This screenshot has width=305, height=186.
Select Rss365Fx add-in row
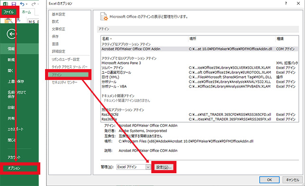200,119
